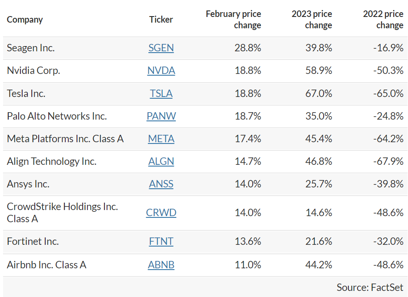Follow the CRWD ticker link
408x297 pixels.
point(161,213)
